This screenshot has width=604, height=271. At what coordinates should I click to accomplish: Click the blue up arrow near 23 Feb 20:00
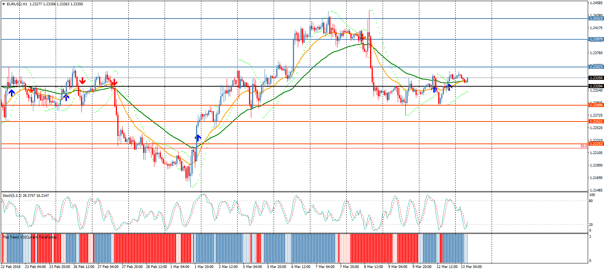click(66, 97)
